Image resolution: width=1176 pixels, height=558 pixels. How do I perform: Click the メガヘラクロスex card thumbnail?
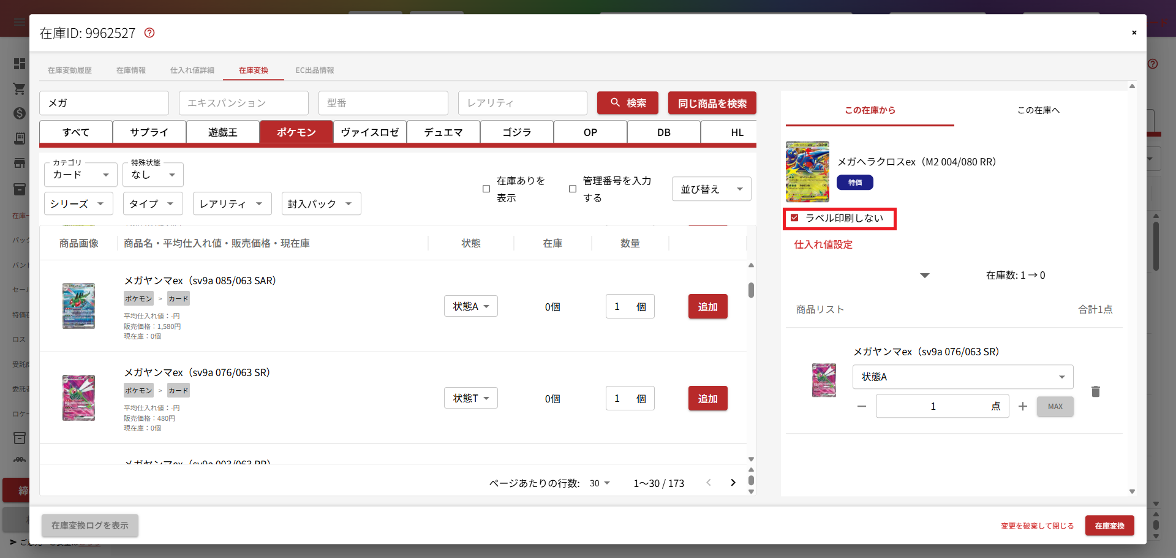click(807, 172)
